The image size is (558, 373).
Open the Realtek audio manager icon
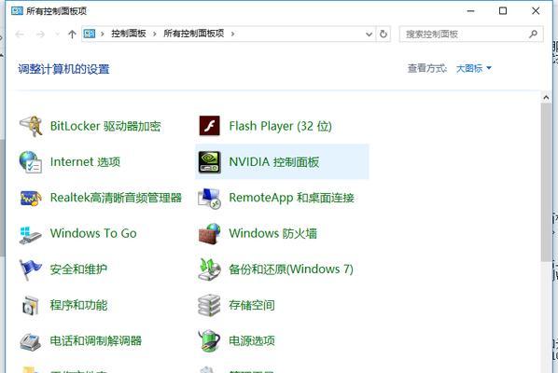(x=31, y=198)
